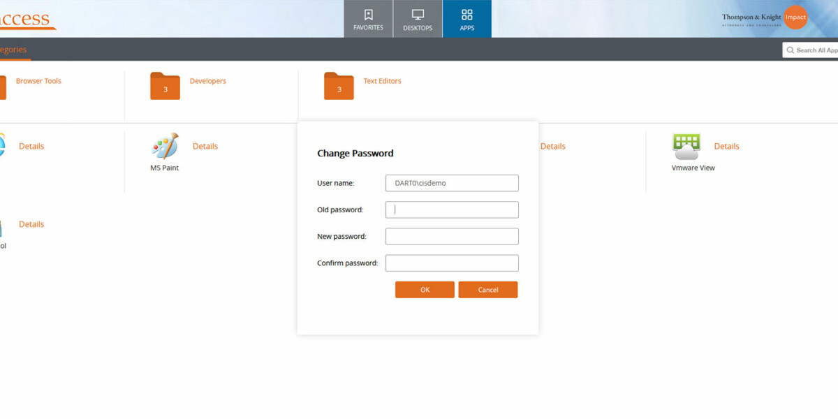The height and width of the screenshot is (419, 838).
Task: View Details for Vmware View
Action: tap(726, 146)
